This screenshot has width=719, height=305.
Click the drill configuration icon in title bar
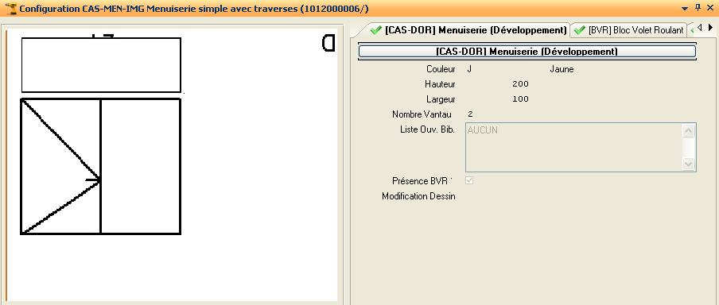(x=10, y=9)
